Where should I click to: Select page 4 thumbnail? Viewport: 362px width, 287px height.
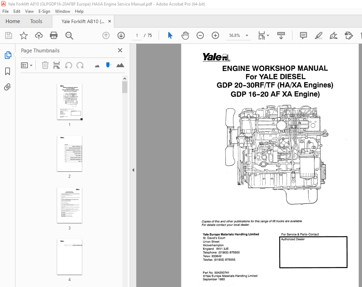point(70,257)
